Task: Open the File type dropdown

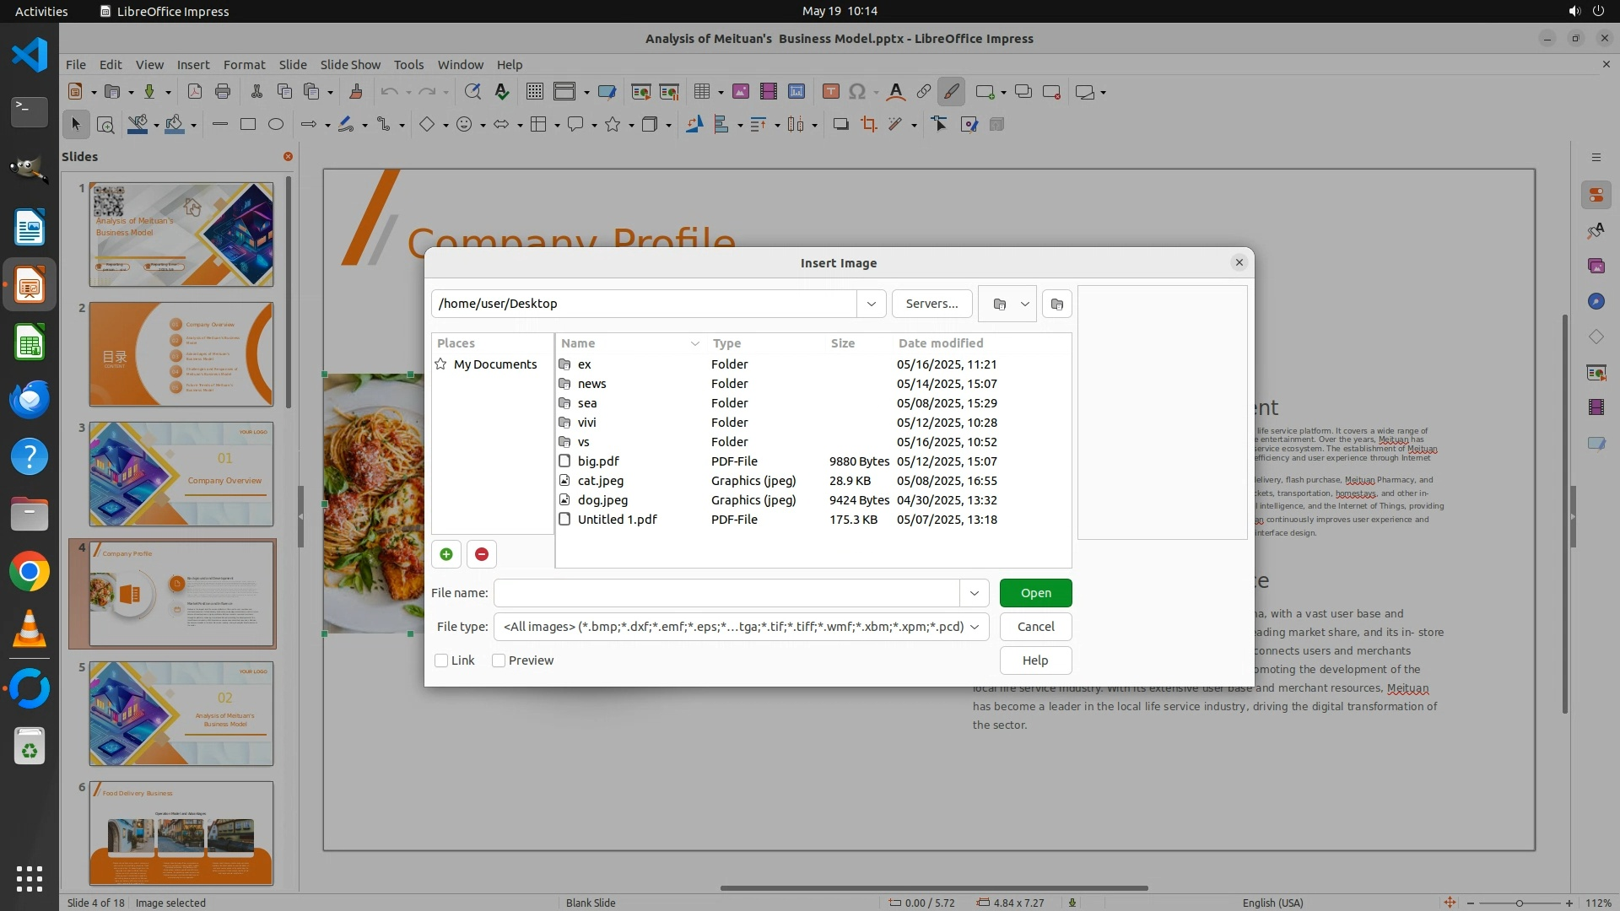Action: point(975,627)
